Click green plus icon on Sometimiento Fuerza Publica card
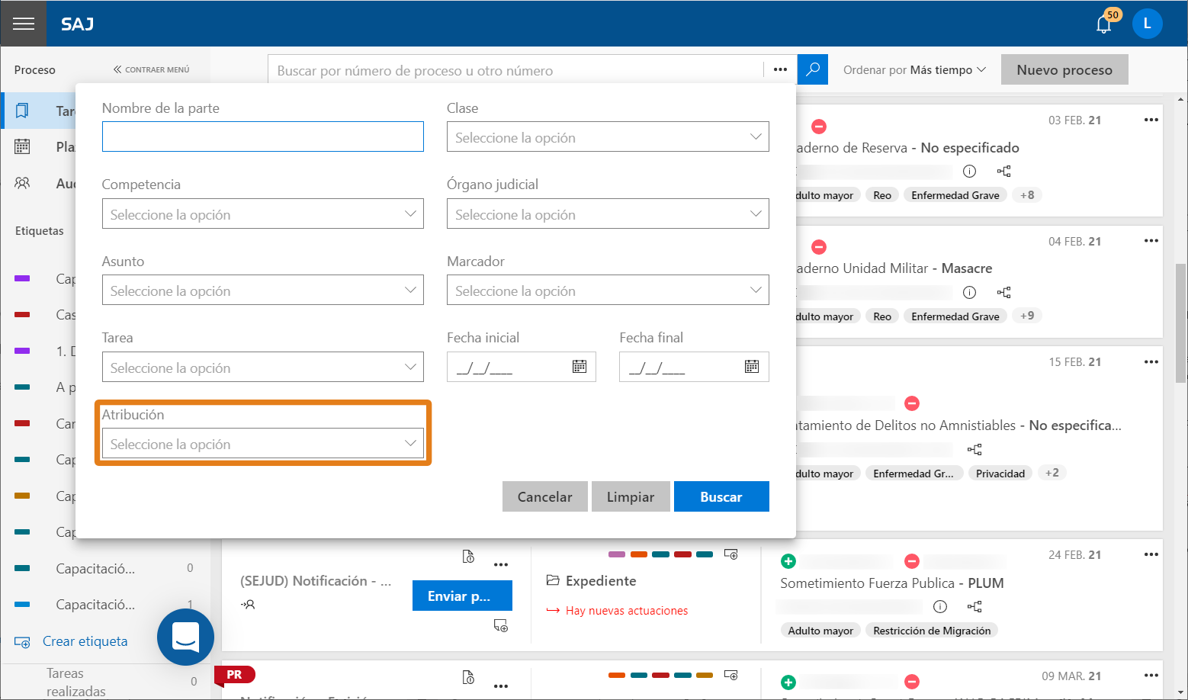The image size is (1188, 700). [788, 561]
